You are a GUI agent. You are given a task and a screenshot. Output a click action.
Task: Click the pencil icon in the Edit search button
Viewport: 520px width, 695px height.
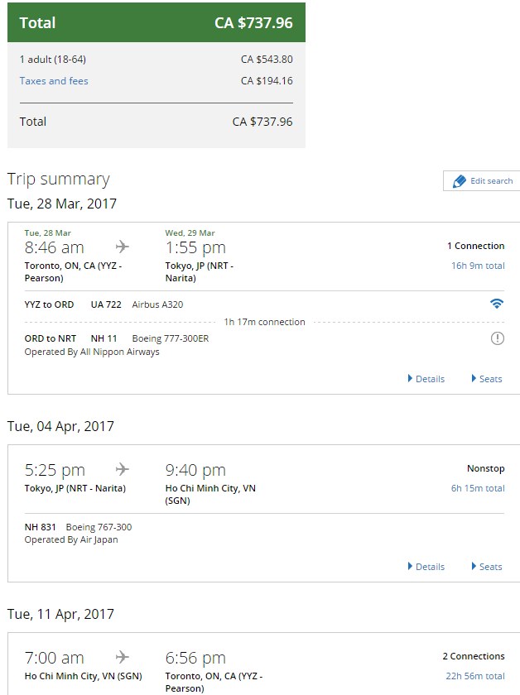[460, 181]
